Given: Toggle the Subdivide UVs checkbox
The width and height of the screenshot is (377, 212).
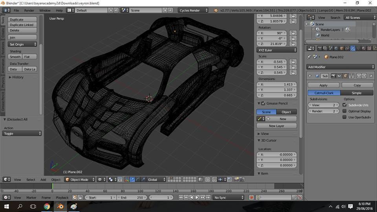Looking at the screenshot, I should pos(344,105).
